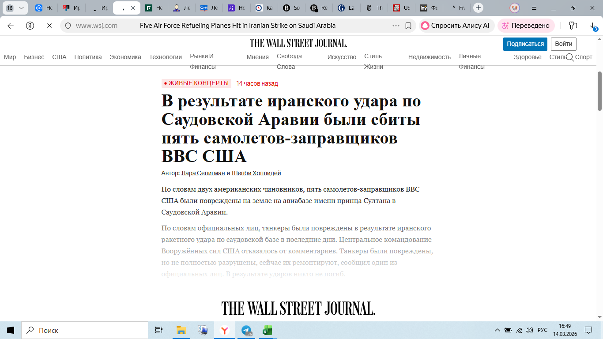The height and width of the screenshot is (339, 603).
Task: Open the Yandex home button
Action: (x=30, y=26)
